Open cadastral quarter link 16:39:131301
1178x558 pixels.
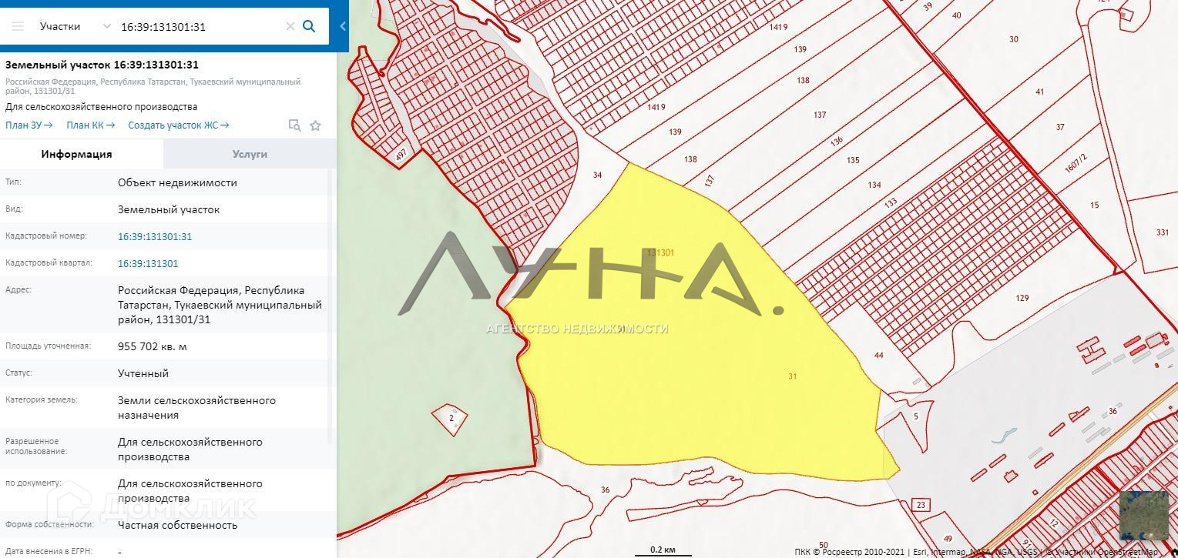coord(148,263)
